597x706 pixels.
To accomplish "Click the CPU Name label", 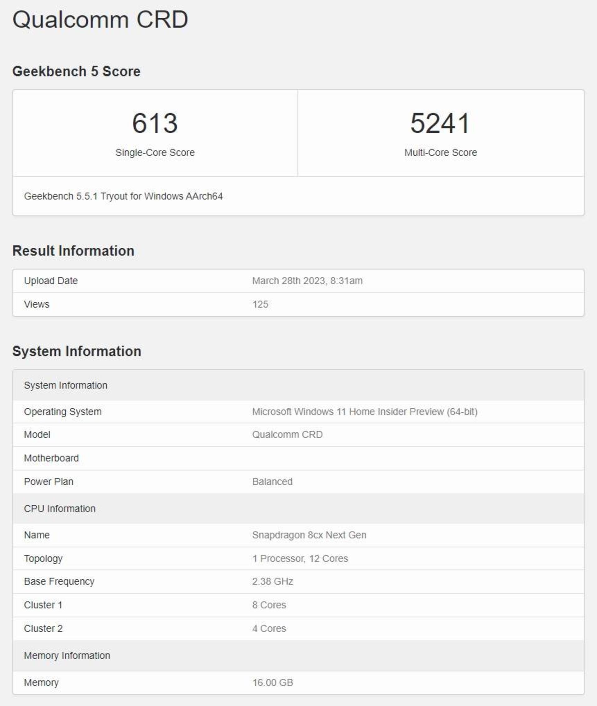I will 37,535.
